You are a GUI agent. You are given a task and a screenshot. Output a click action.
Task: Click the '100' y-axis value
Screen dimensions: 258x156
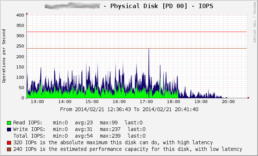coord(20,77)
